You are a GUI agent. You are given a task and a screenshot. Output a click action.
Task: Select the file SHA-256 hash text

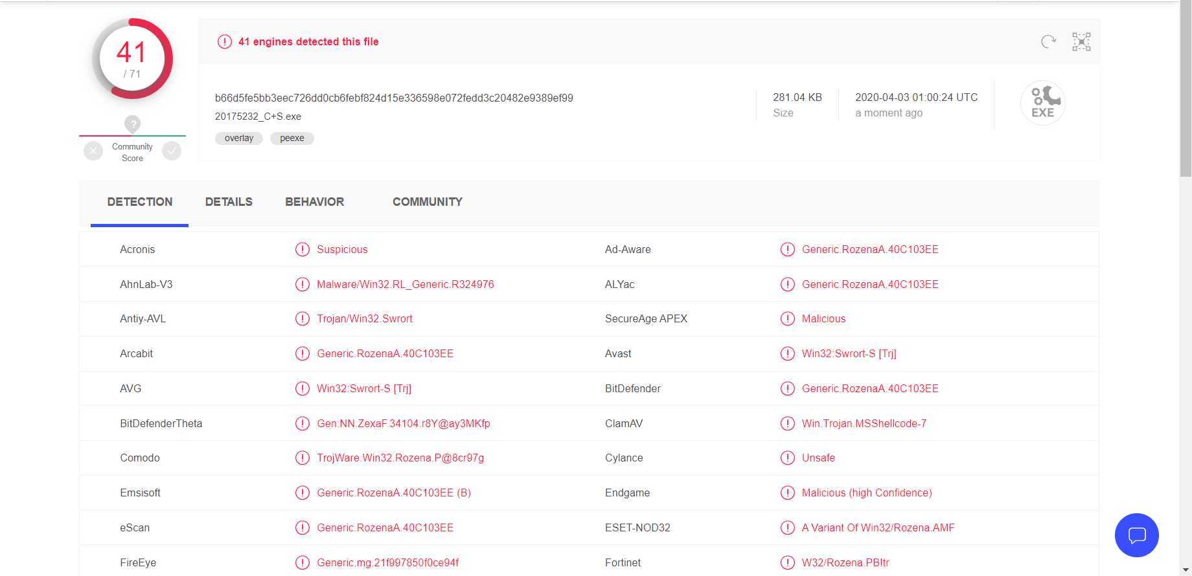(394, 98)
